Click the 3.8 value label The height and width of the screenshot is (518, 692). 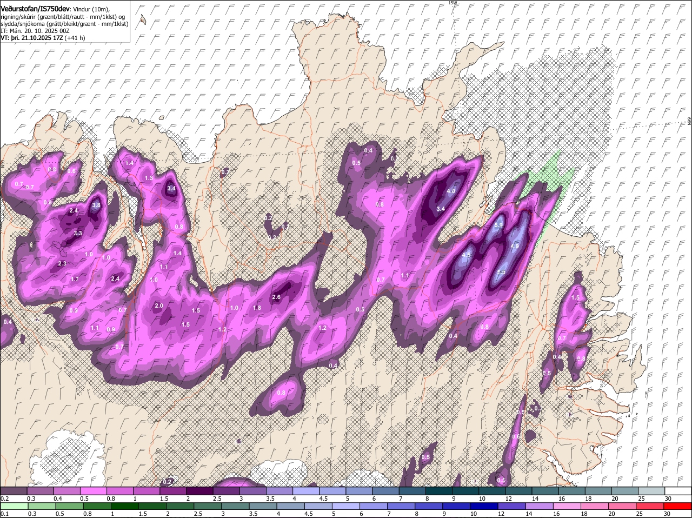tap(96, 205)
